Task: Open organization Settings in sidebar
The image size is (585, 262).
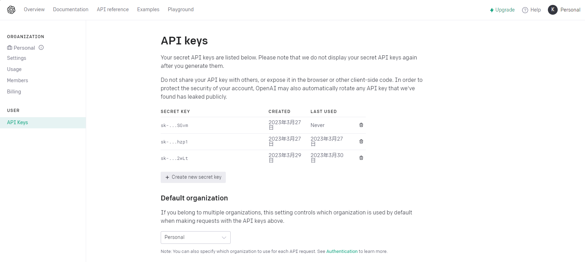Action: point(16,58)
